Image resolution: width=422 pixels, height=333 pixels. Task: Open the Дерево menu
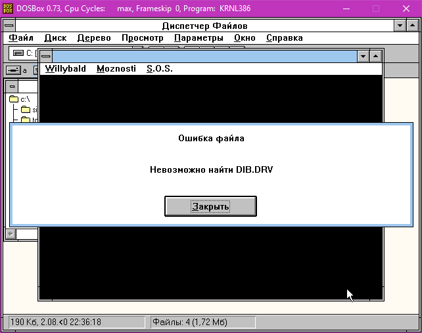click(x=94, y=38)
